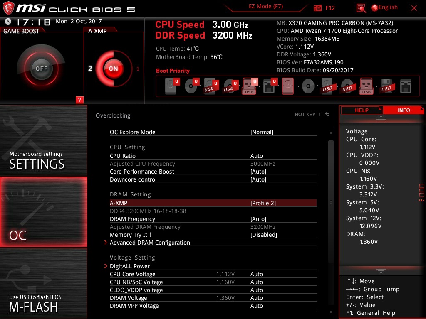Switch to the HELP tab
Viewport: 426px width, 319px height.
point(362,110)
